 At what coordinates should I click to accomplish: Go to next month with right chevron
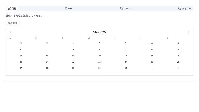point(189,32)
